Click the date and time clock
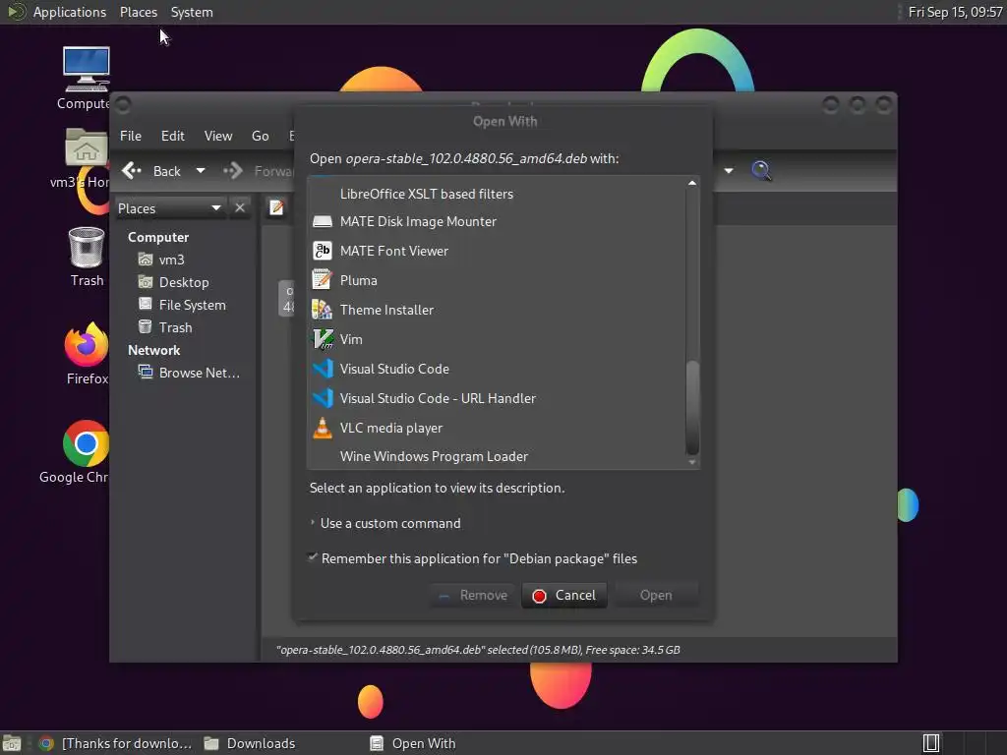Screen dimensions: 1007x755 tap(955, 12)
